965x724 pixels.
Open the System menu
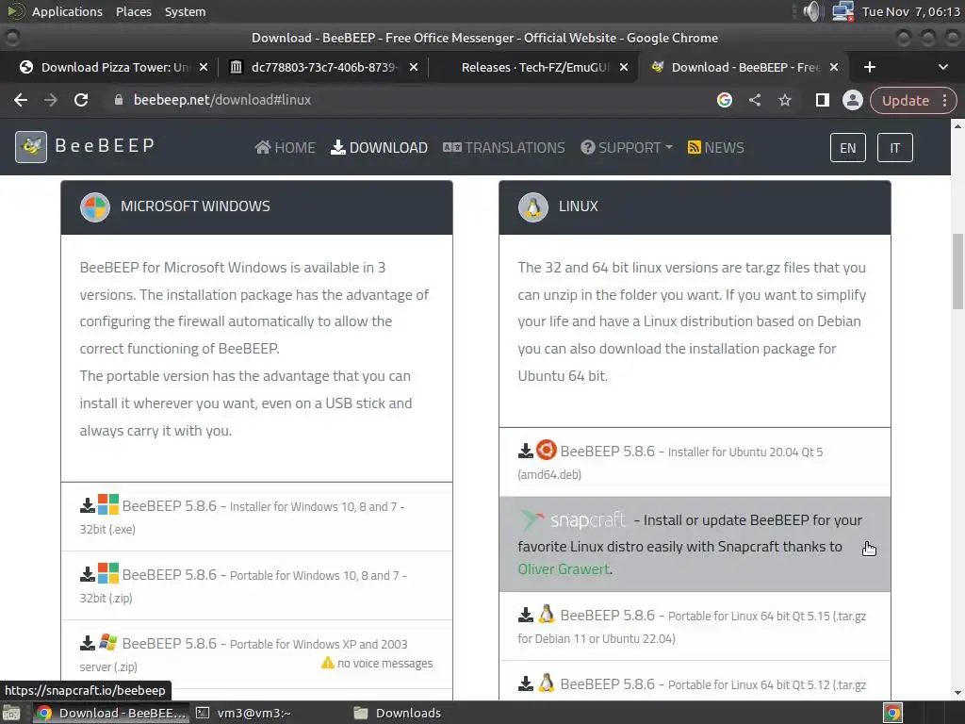(x=186, y=11)
